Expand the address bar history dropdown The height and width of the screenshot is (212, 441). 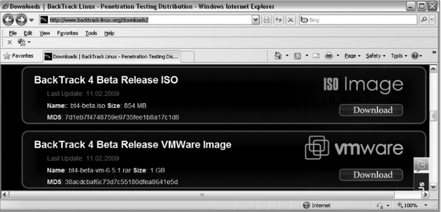(x=256, y=19)
